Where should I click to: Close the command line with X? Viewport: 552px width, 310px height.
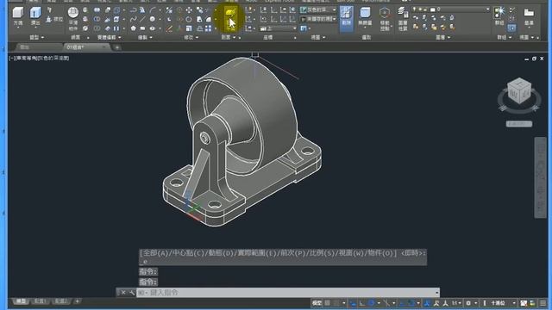(x=123, y=293)
